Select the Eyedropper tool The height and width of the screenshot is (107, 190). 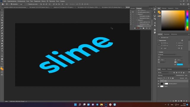pyautogui.click(x=2, y=25)
